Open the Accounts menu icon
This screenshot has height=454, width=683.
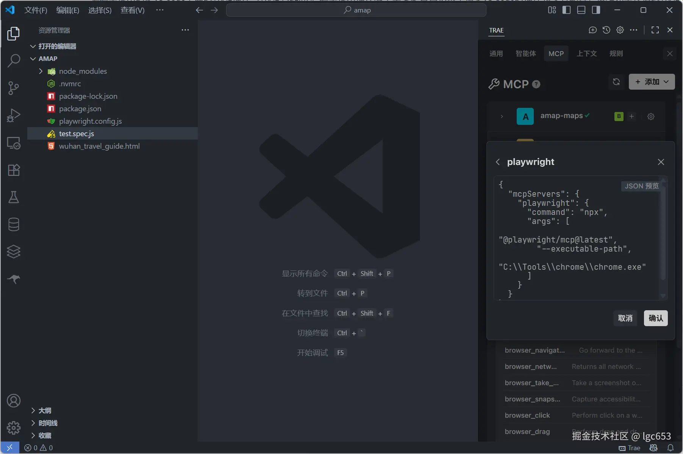coord(14,401)
